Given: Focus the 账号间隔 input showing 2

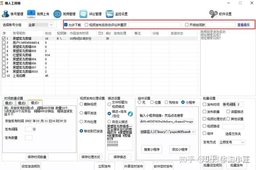Looking at the screenshot, I should (x=240, y=104).
